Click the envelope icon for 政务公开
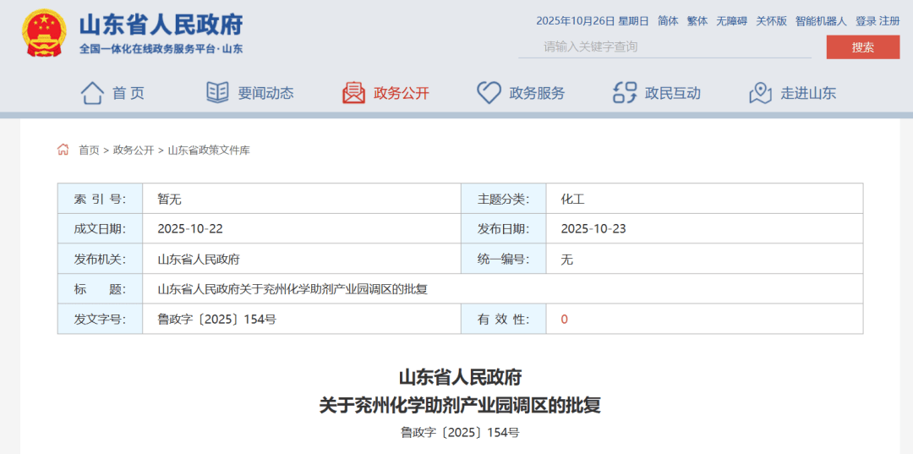This screenshot has height=454, width=913. (353, 93)
